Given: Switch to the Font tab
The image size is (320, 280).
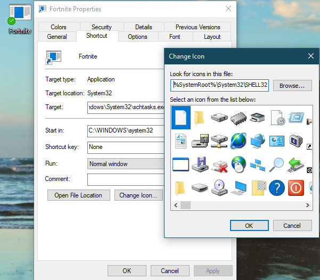Looking at the screenshot, I should (x=175, y=37).
